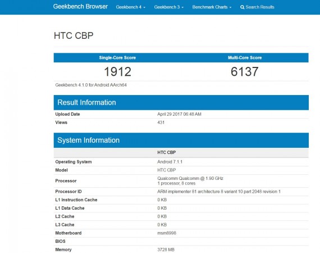Viewport: 320px width, 253px height.
Task: Click the Android 7.1.1 value
Action: coord(170,162)
